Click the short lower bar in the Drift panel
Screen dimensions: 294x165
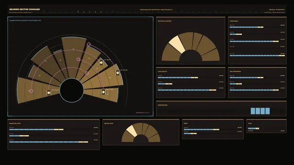point(190,133)
